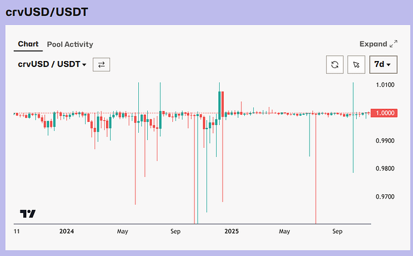This screenshot has height=256, width=413.
Task: Click the 2025 label on time axis
Action: click(x=231, y=231)
